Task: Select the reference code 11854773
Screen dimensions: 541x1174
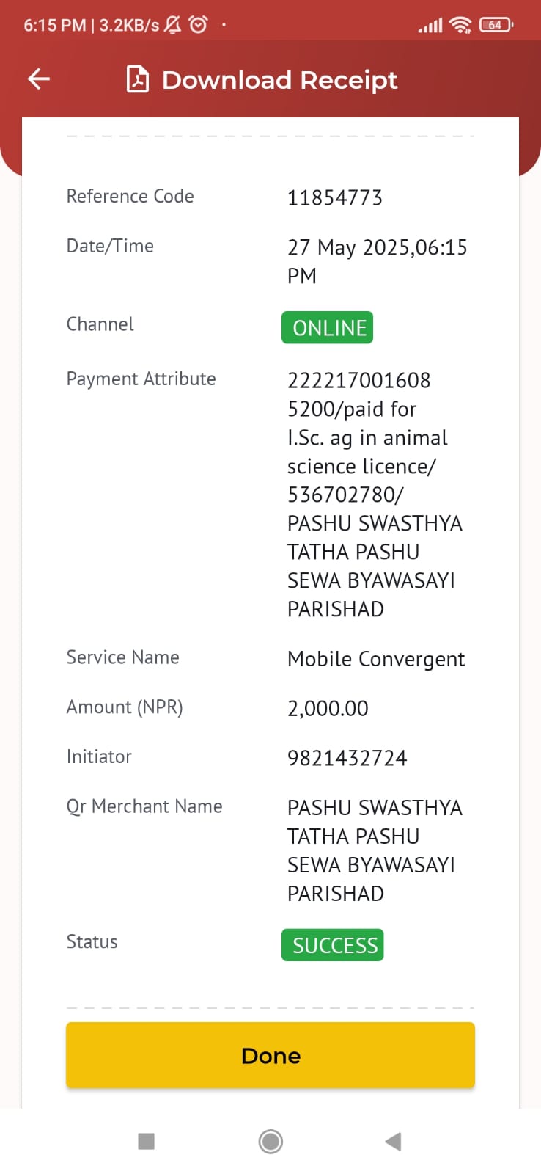Action: point(335,198)
